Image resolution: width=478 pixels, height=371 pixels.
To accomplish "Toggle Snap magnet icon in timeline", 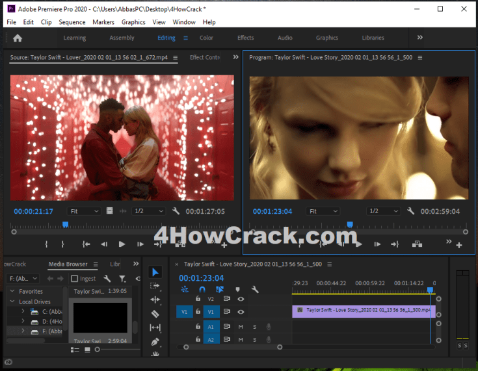I will point(202,289).
